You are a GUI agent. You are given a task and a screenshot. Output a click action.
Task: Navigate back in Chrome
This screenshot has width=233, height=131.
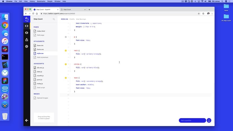tap(26, 14)
